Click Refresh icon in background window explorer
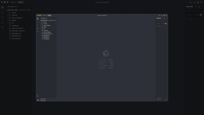The height and width of the screenshot is (115, 204). pos(26,10)
